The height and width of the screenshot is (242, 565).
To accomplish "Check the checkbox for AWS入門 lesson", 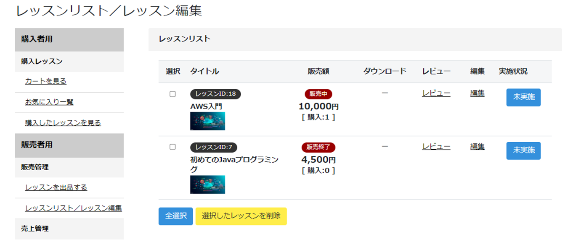I will [172, 94].
